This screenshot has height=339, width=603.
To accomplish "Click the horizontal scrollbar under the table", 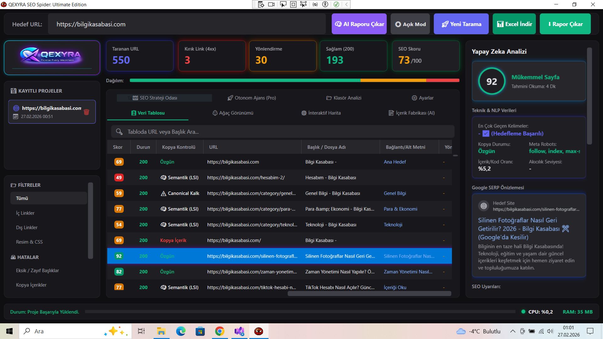I will (x=369, y=293).
